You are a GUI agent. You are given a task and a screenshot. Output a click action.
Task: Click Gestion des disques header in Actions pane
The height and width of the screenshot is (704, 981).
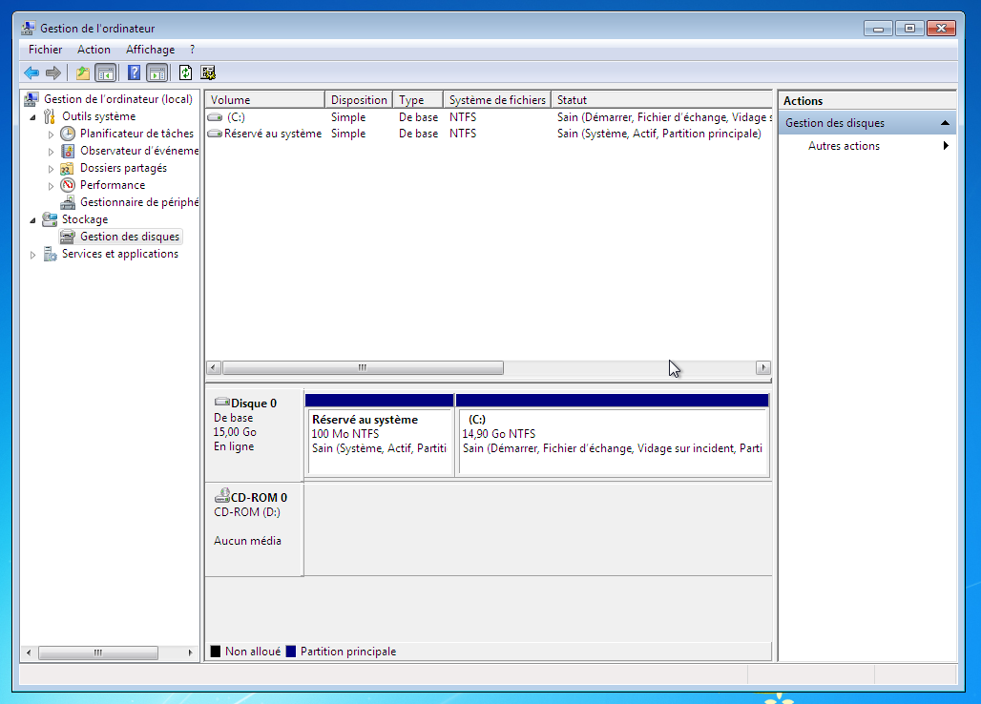pyautogui.click(x=867, y=123)
